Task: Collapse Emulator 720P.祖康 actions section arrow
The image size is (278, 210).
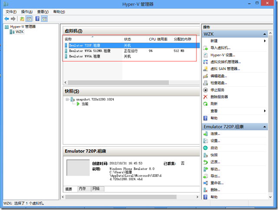Action: pyautogui.click(x=265, y=127)
